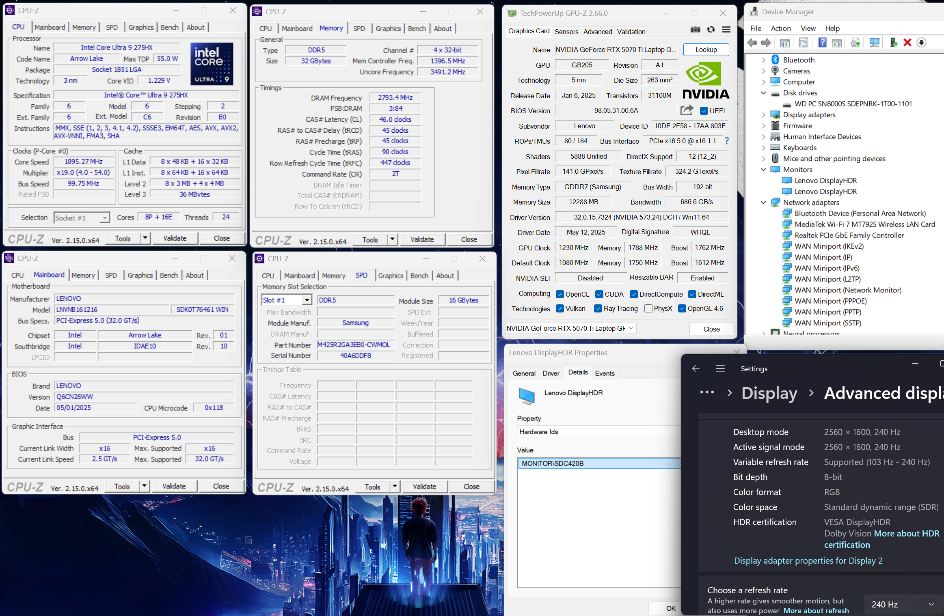Refresh GPU-Z readings using refresh icon

point(711,30)
